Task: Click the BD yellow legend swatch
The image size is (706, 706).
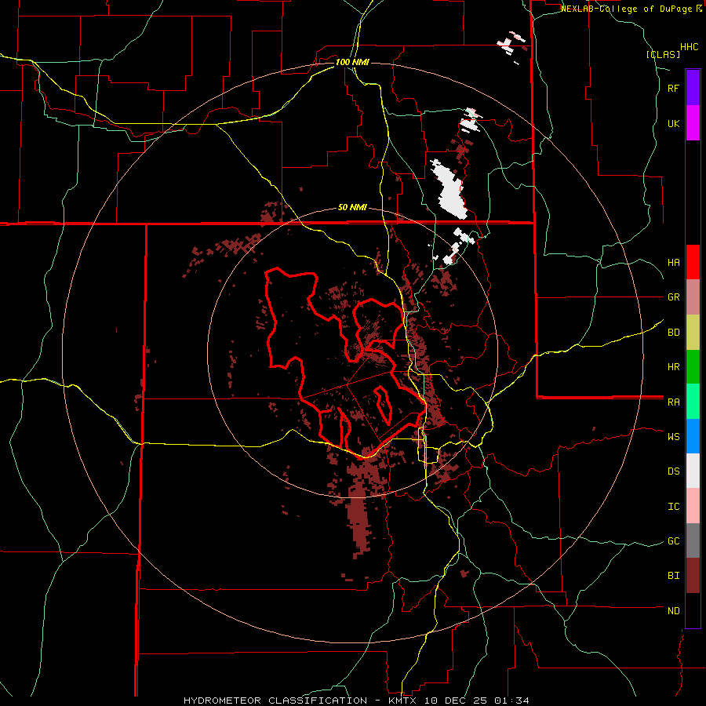Action: tap(693, 333)
